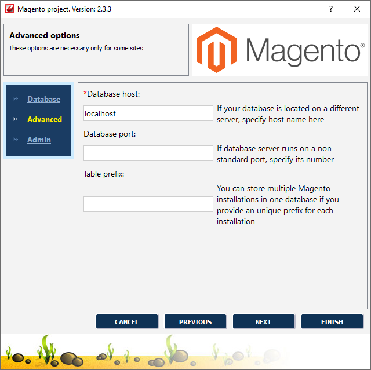Viewport: 371px width, 370px height.
Task: Open help via the question mark button
Action: tap(331, 9)
